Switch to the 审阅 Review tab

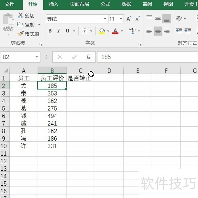point(147,4)
